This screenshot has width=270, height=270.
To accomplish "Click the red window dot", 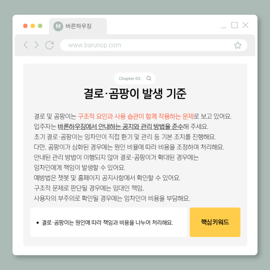I will tap(25, 26).
